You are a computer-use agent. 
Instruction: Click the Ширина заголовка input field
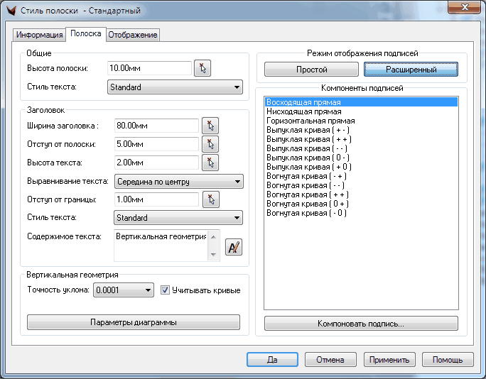[x=156, y=126]
